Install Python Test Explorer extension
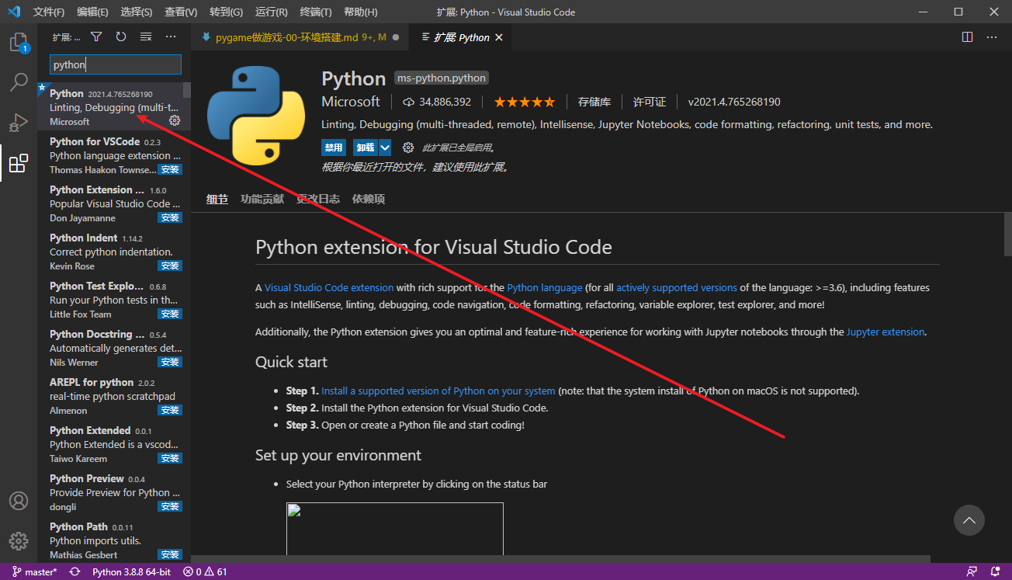The width and height of the screenshot is (1012, 580). coord(170,314)
